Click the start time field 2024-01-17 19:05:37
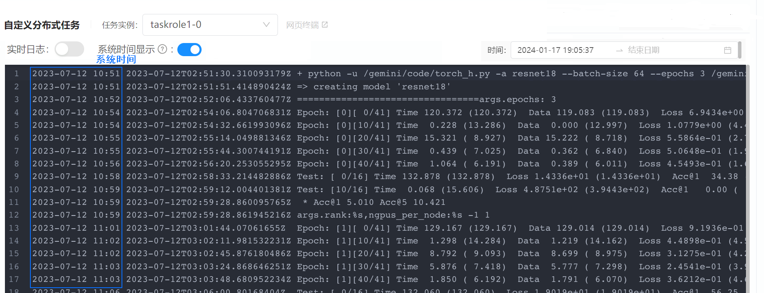The image size is (764, 293). point(555,50)
